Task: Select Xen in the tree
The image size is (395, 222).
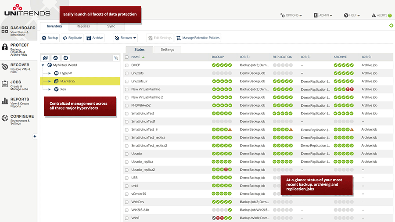Action: (x=63, y=90)
